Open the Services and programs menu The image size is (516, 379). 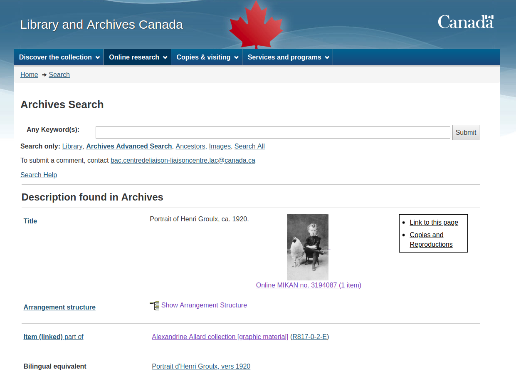(x=288, y=57)
